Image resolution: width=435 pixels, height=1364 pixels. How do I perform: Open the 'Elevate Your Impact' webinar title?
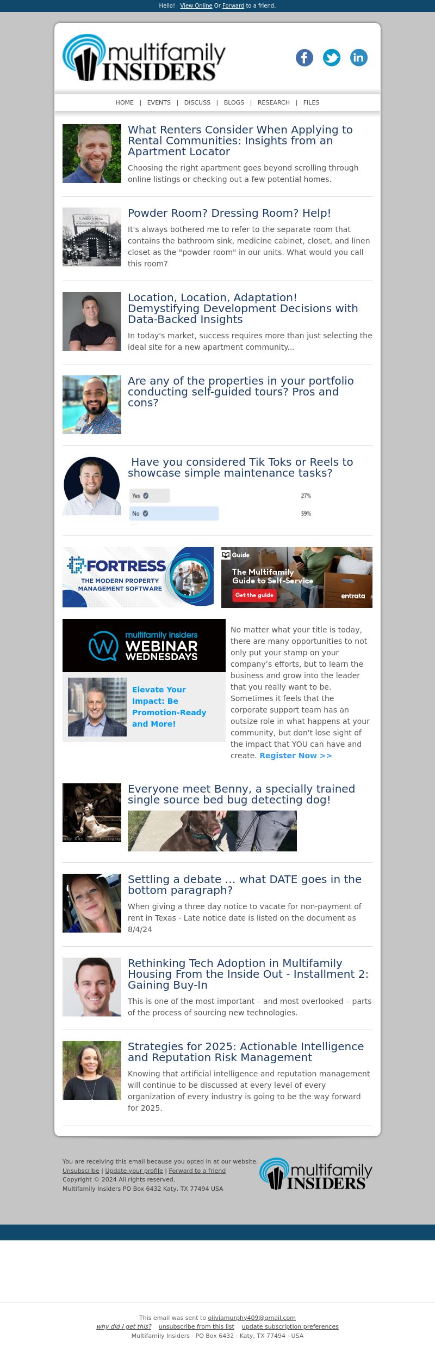[x=169, y=707]
